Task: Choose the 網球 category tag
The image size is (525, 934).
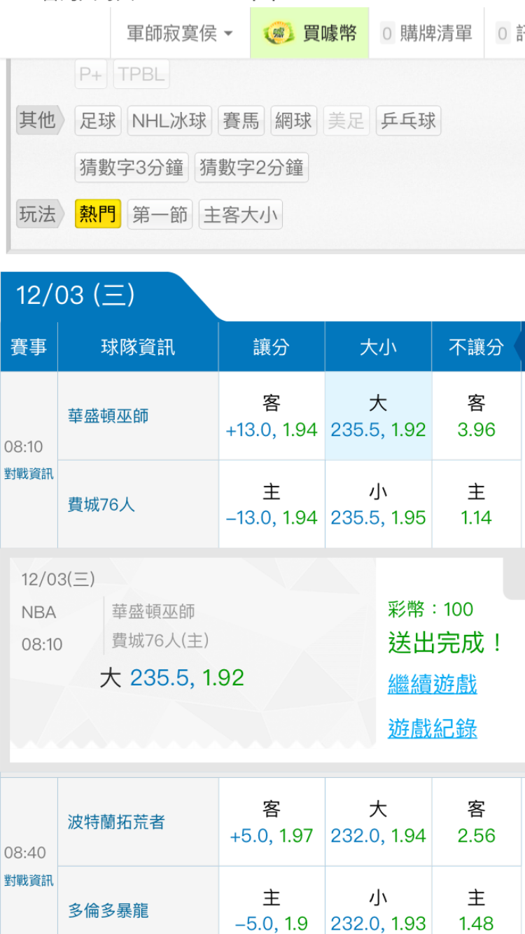Action: (293, 120)
